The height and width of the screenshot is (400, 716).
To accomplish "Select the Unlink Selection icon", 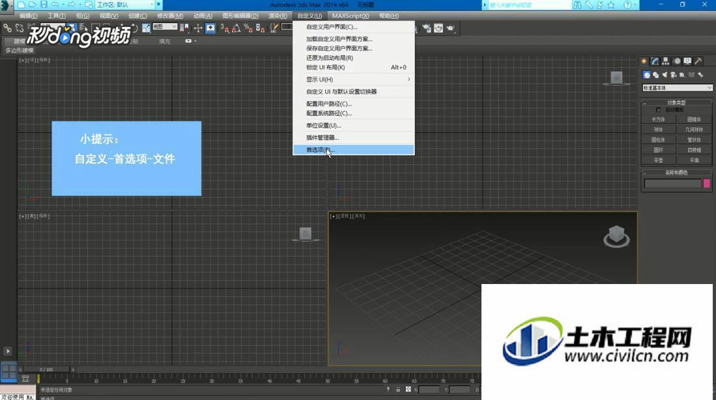I will point(20,28).
